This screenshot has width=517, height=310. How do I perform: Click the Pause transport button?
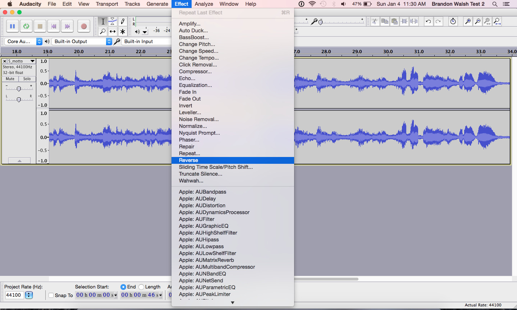(12, 26)
